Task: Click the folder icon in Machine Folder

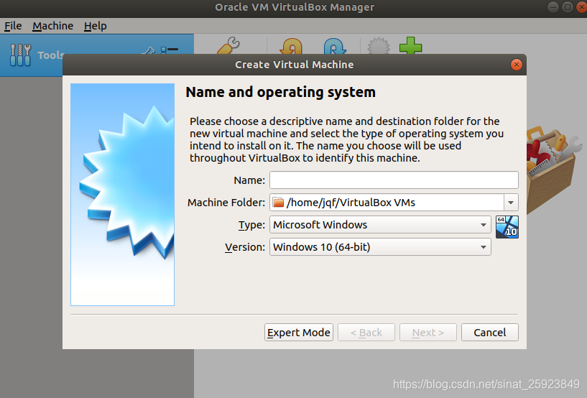Action: (x=278, y=203)
